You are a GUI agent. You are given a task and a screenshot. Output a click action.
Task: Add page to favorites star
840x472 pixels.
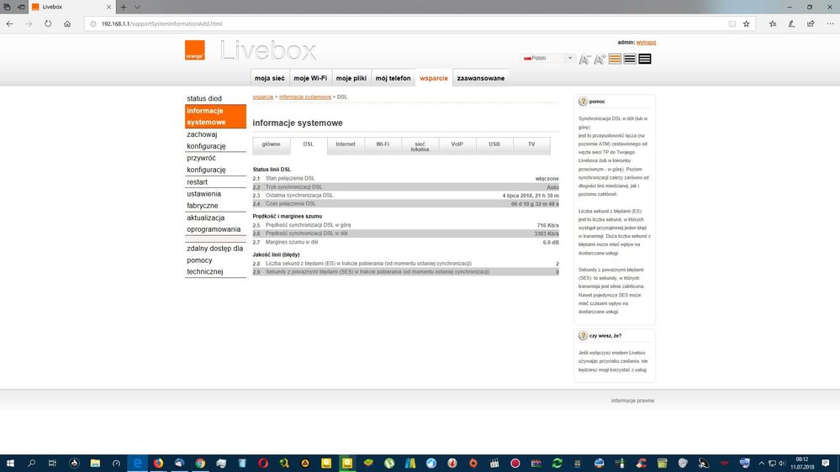point(747,24)
